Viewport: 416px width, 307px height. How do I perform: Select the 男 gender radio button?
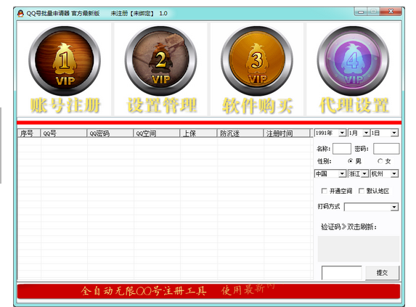click(x=351, y=161)
